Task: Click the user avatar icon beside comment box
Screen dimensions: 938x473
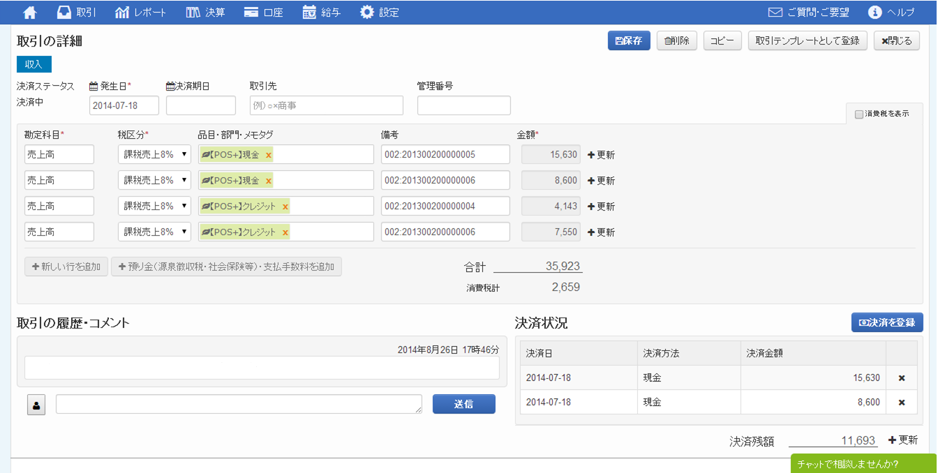Action: [36, 405]
